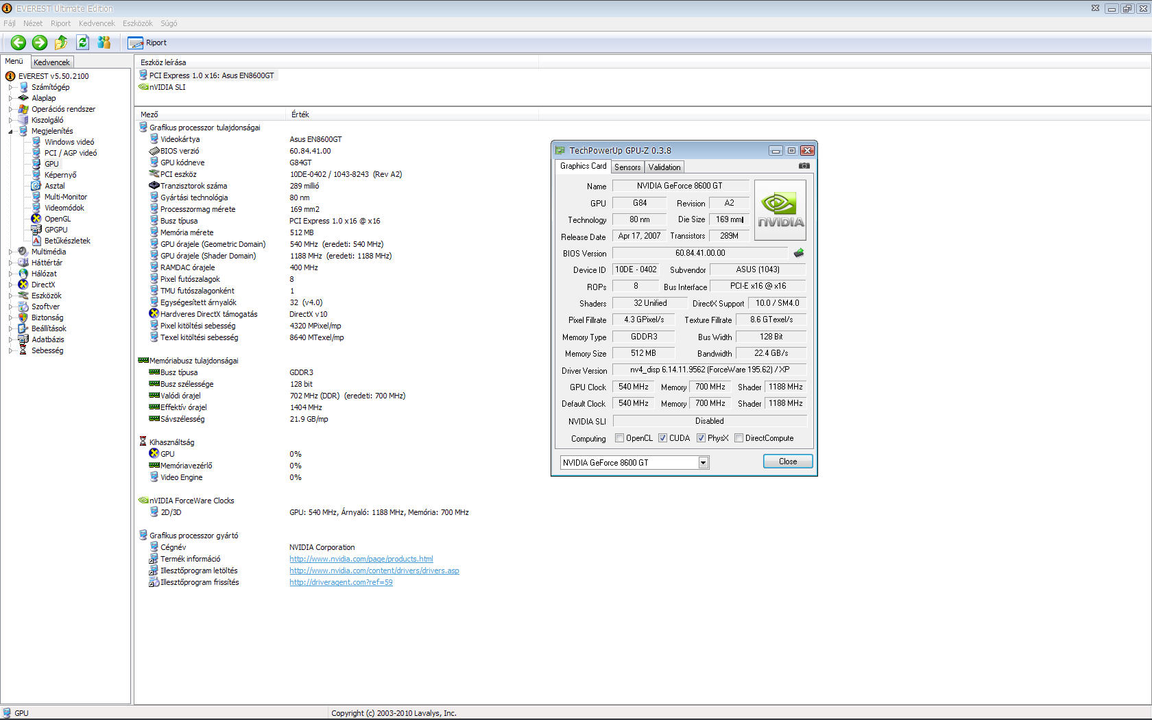This screenshot has width=1152, height=720.
Task: Select the Képernyő monitor icon
Action: (x=36, y=175)
